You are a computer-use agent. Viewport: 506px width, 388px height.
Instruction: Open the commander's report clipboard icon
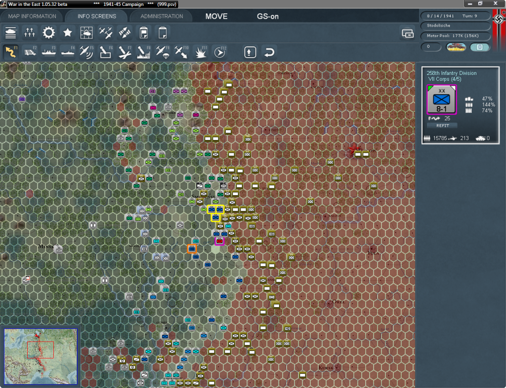(144, 33)
